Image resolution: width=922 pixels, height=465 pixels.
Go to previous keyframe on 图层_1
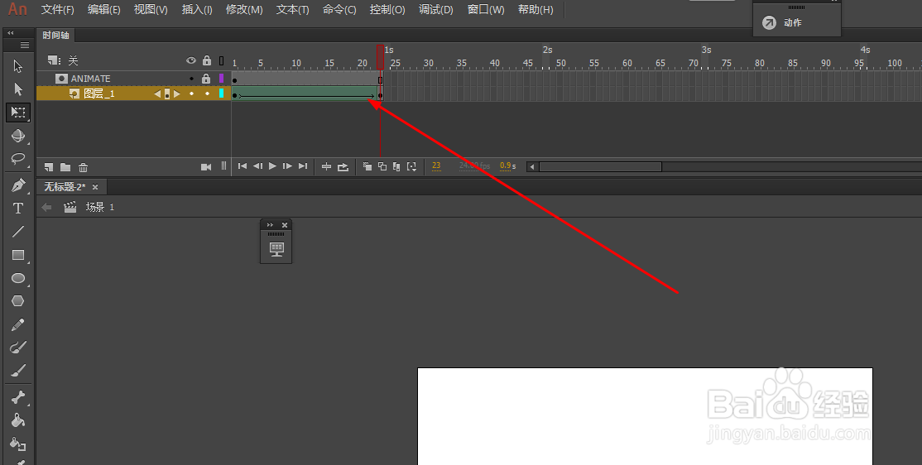click(x=157, y=93)
